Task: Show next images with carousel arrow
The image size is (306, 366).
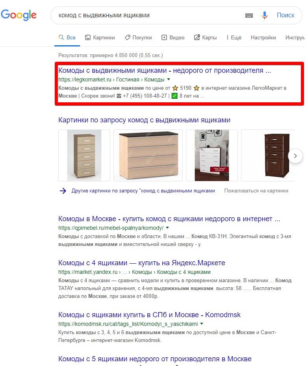Action: 295,156
